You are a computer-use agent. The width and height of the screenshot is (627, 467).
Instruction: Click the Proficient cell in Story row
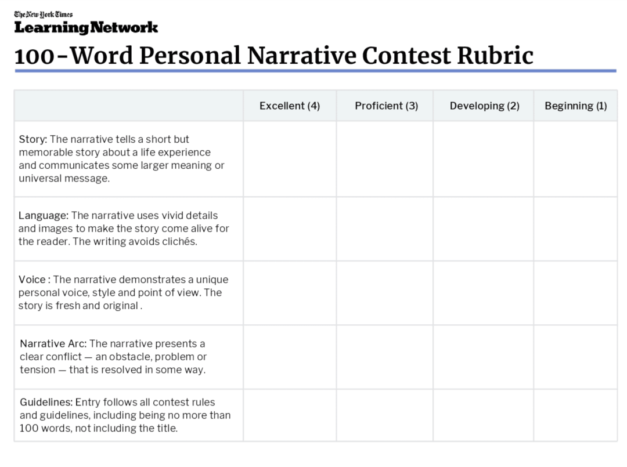pyautogui.click(x=385, y=159)
